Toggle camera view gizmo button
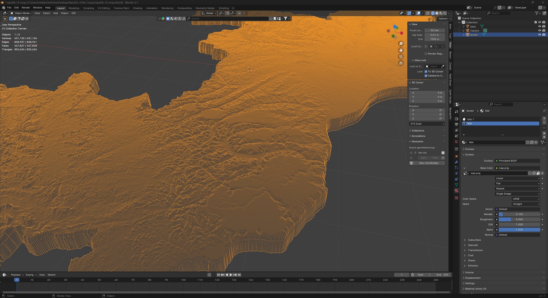548x298 pixels. click(x=401, y=57)
